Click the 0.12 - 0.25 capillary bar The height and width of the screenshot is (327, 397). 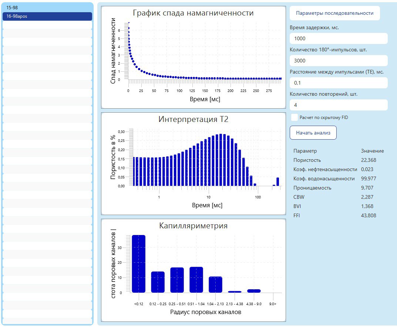click(x=158, y=282)
